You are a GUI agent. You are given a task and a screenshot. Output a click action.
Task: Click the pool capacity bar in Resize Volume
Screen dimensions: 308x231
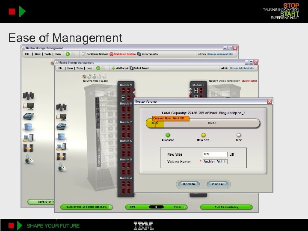(x=203, y=123)
